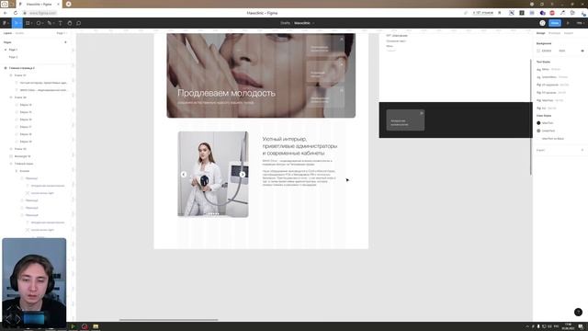Viewport: 588px width, 331px height.
Task: Click the figma.com address bar
Action: click(x=42, y=13)
